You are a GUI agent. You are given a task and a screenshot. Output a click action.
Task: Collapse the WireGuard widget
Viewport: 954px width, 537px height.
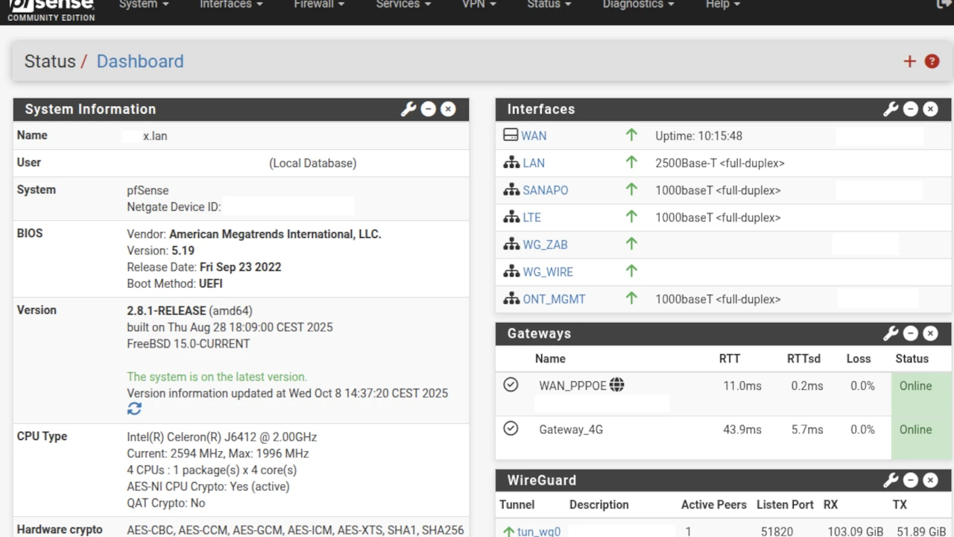(x=910, y=480)
